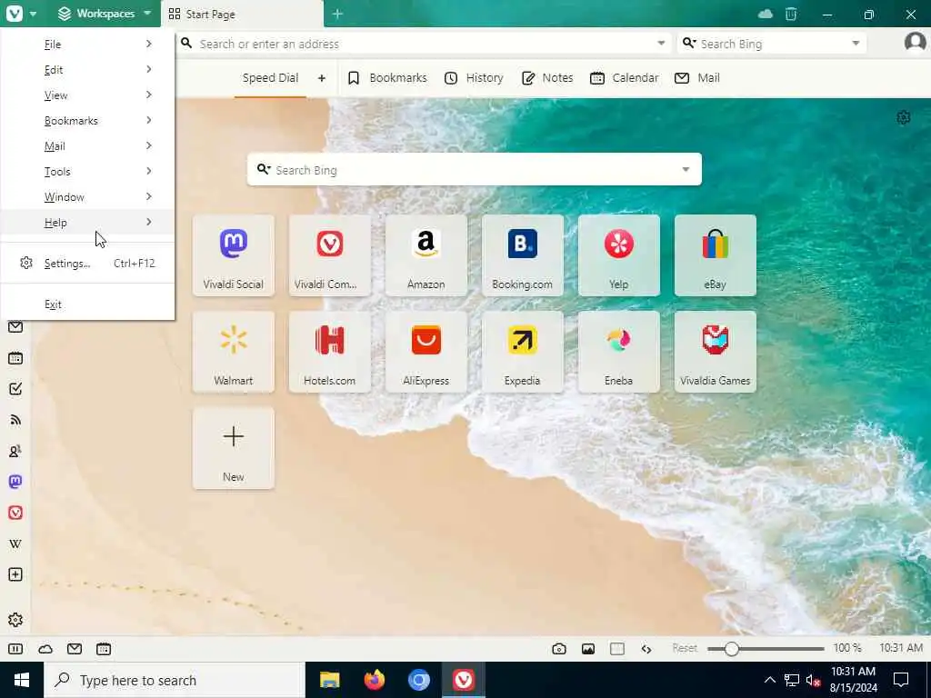The image size is (931, 698).
Task: Add a web panel in sidebar
Action: (x=15, y=574)
